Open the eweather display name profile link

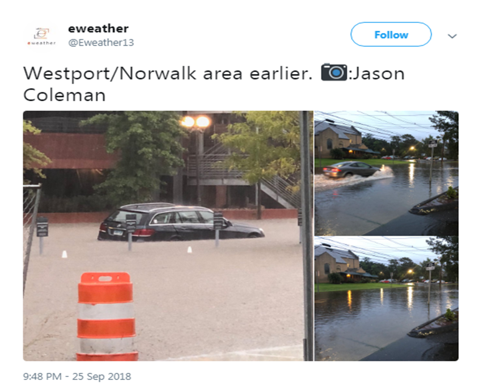pos(98,28)
